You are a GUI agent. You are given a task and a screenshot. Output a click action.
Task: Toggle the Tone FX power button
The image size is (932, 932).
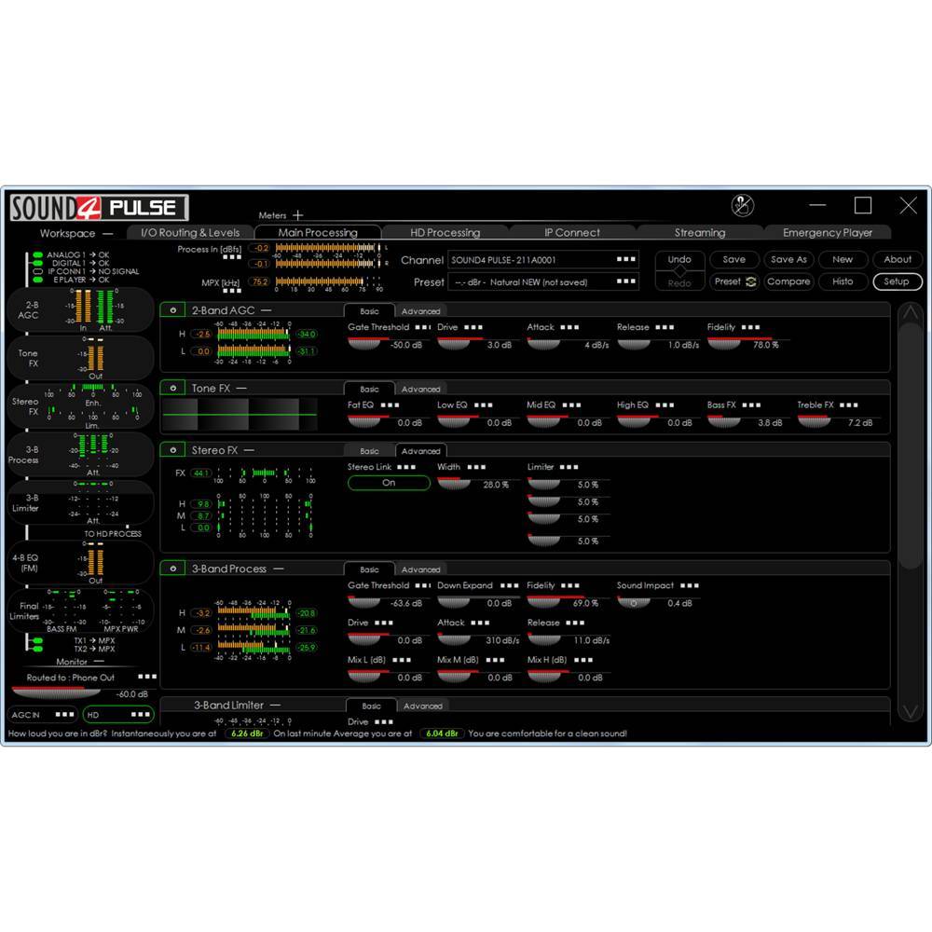pyautogui.click(x=173, y=388)
